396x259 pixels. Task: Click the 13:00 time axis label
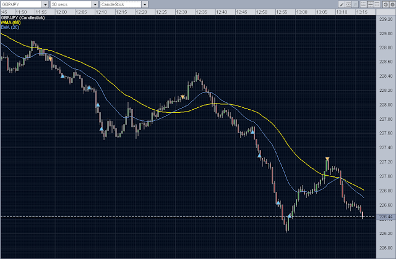click(301, 12)
